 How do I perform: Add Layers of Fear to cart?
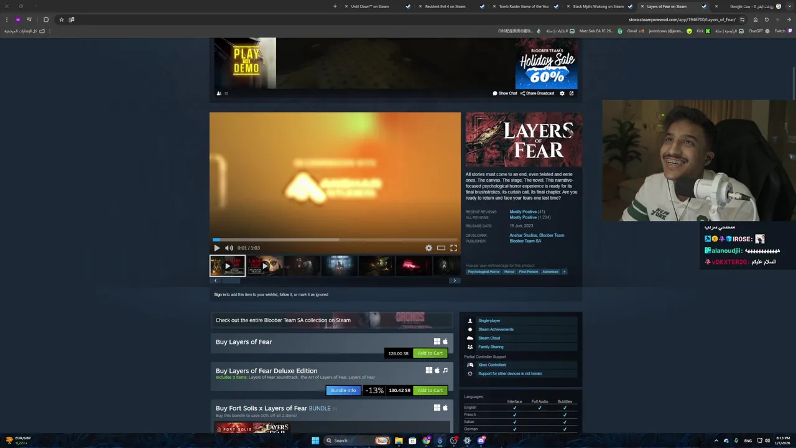point(430,353)
